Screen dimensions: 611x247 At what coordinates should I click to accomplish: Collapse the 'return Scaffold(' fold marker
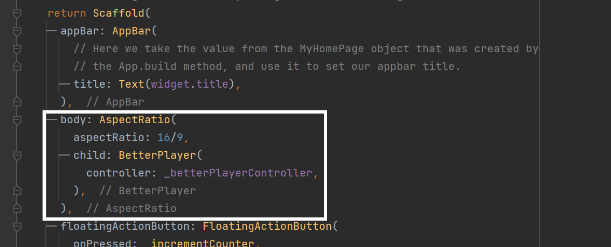pyautogui.click(x=17, y=13)
